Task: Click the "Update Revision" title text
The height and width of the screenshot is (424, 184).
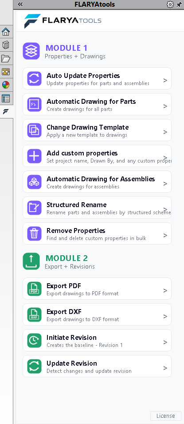Action: [x=72, y=363]
